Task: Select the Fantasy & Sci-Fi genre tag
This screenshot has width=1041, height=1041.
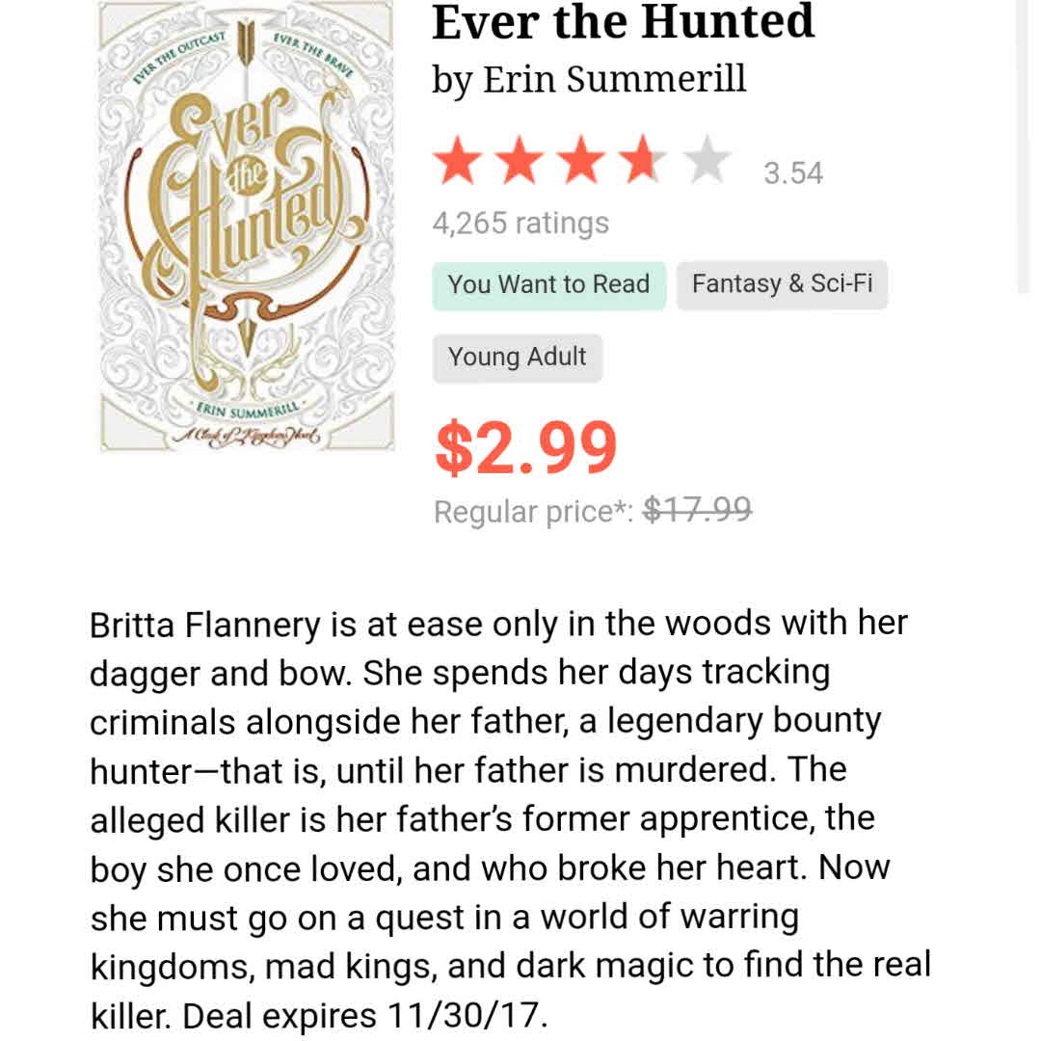Action: click(x=782, y=284)
